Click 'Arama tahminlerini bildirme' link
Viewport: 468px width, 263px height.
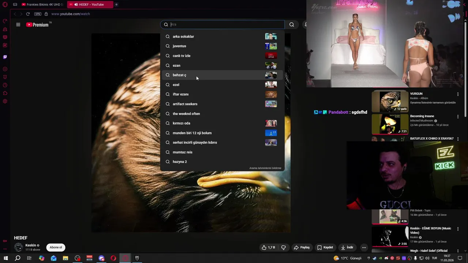[265, 168]
